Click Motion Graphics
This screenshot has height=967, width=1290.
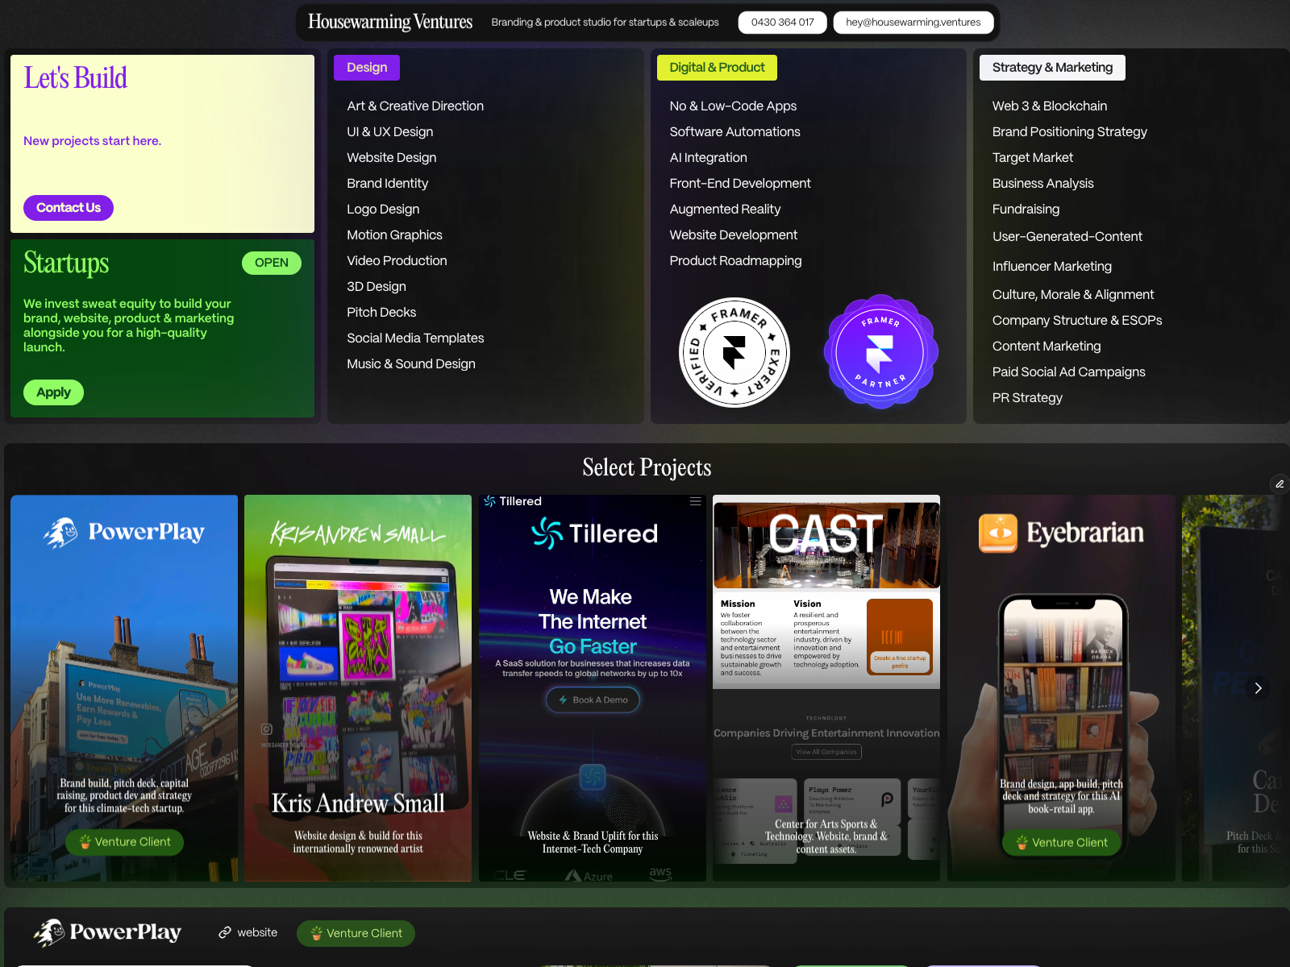coord(395,235)
